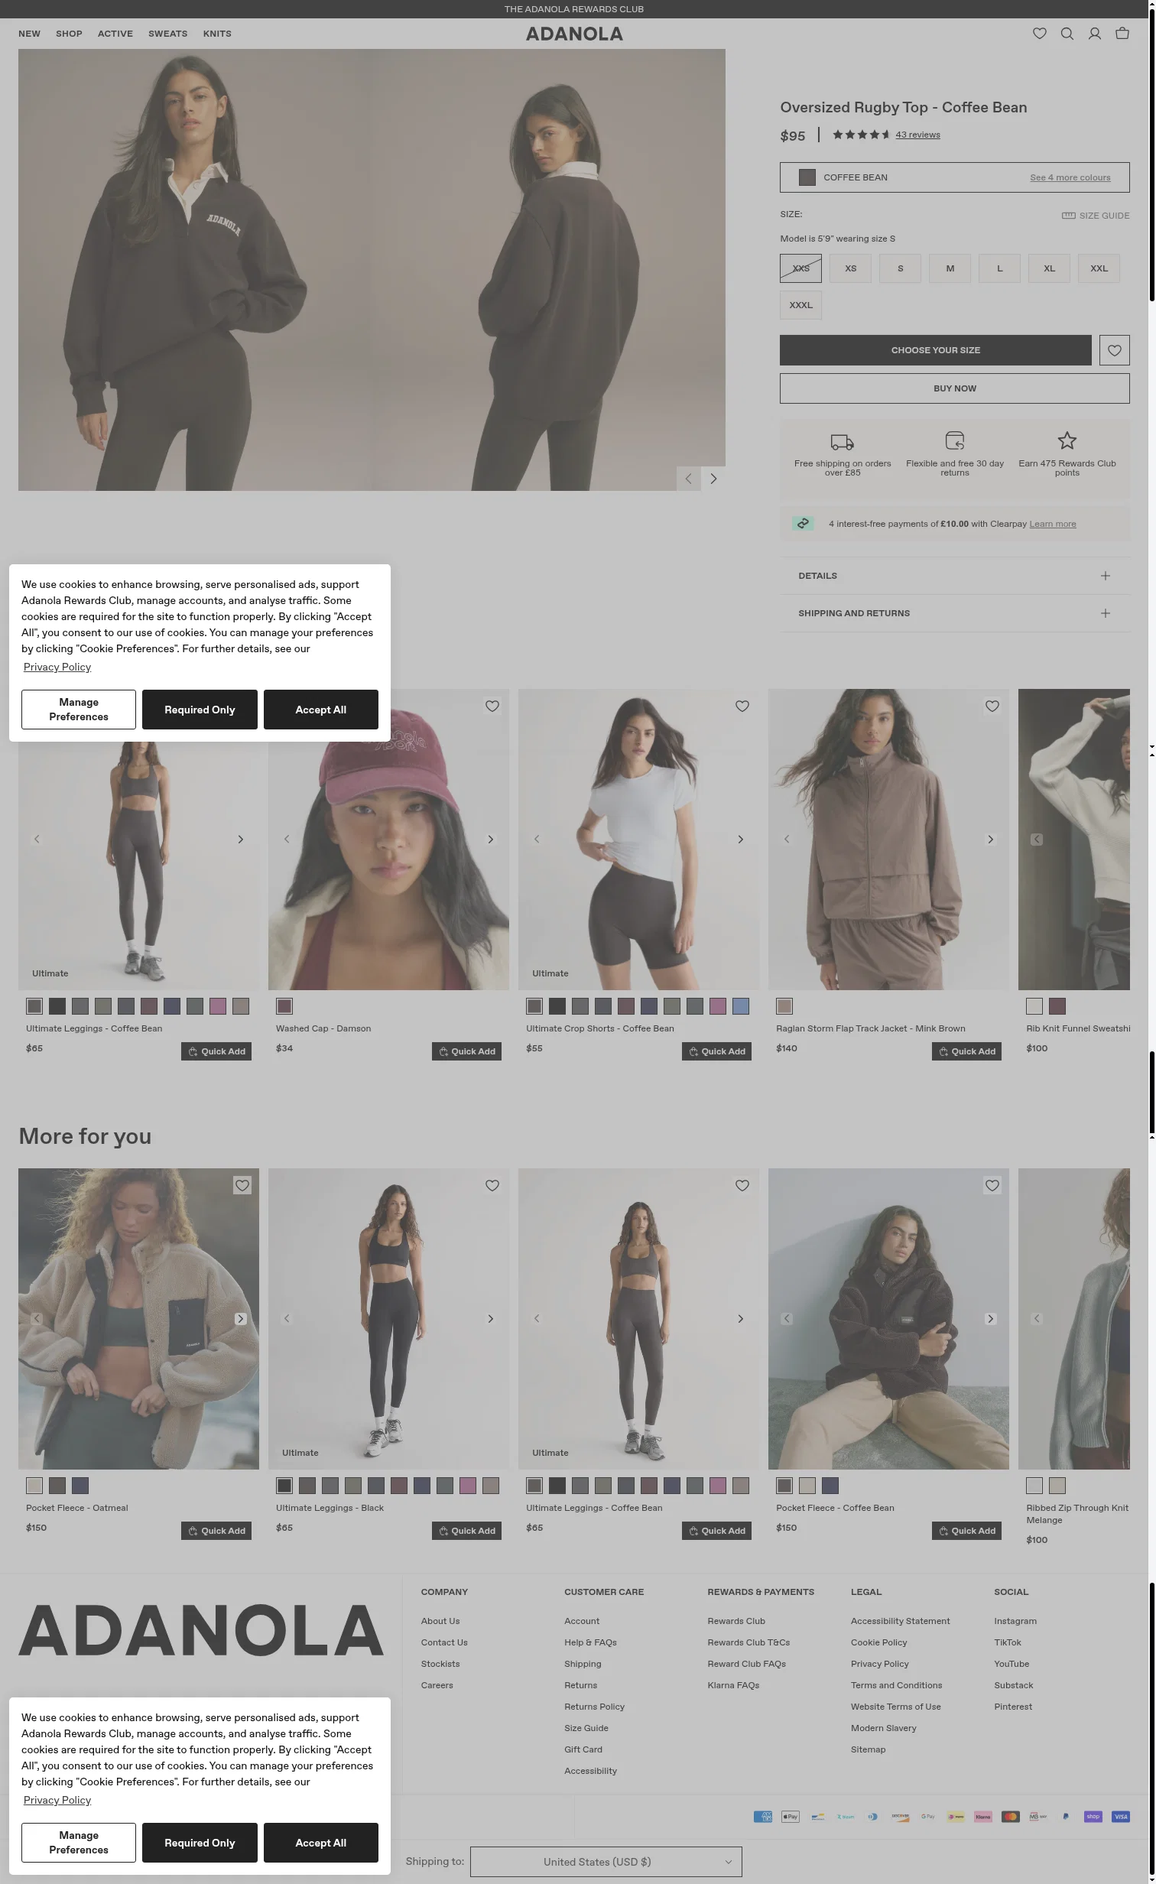Favorite the Pocket Fleece - Coffee Bean heart
The height and width of the screenshot is (1884, 1156).
992,1185
